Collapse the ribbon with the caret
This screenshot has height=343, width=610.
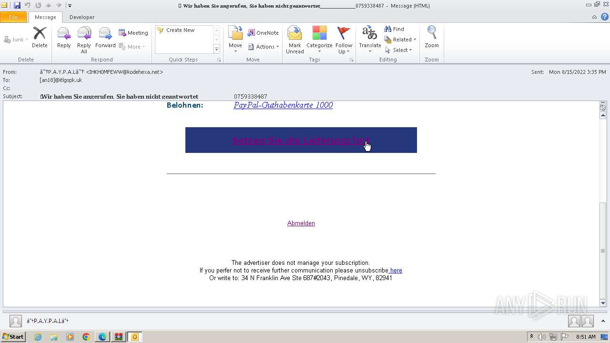pos(594,17)
